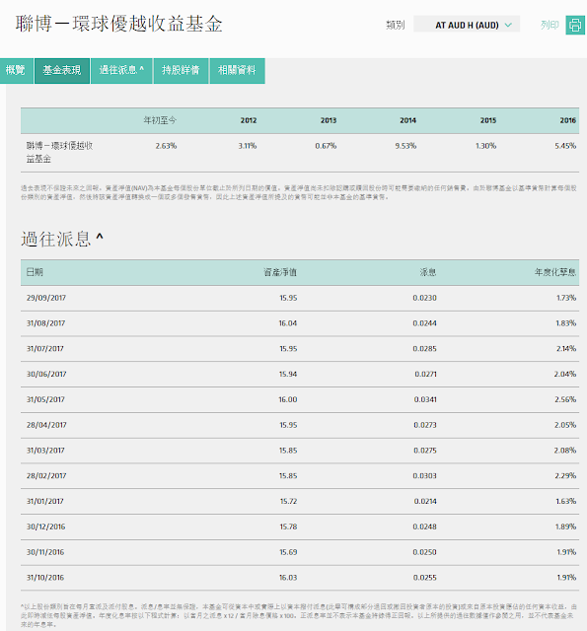This screenshot has height=631, width=587.
Task: Click the NAV 16.00 for 31/05/2017
Action: click(x=288, y=399)
